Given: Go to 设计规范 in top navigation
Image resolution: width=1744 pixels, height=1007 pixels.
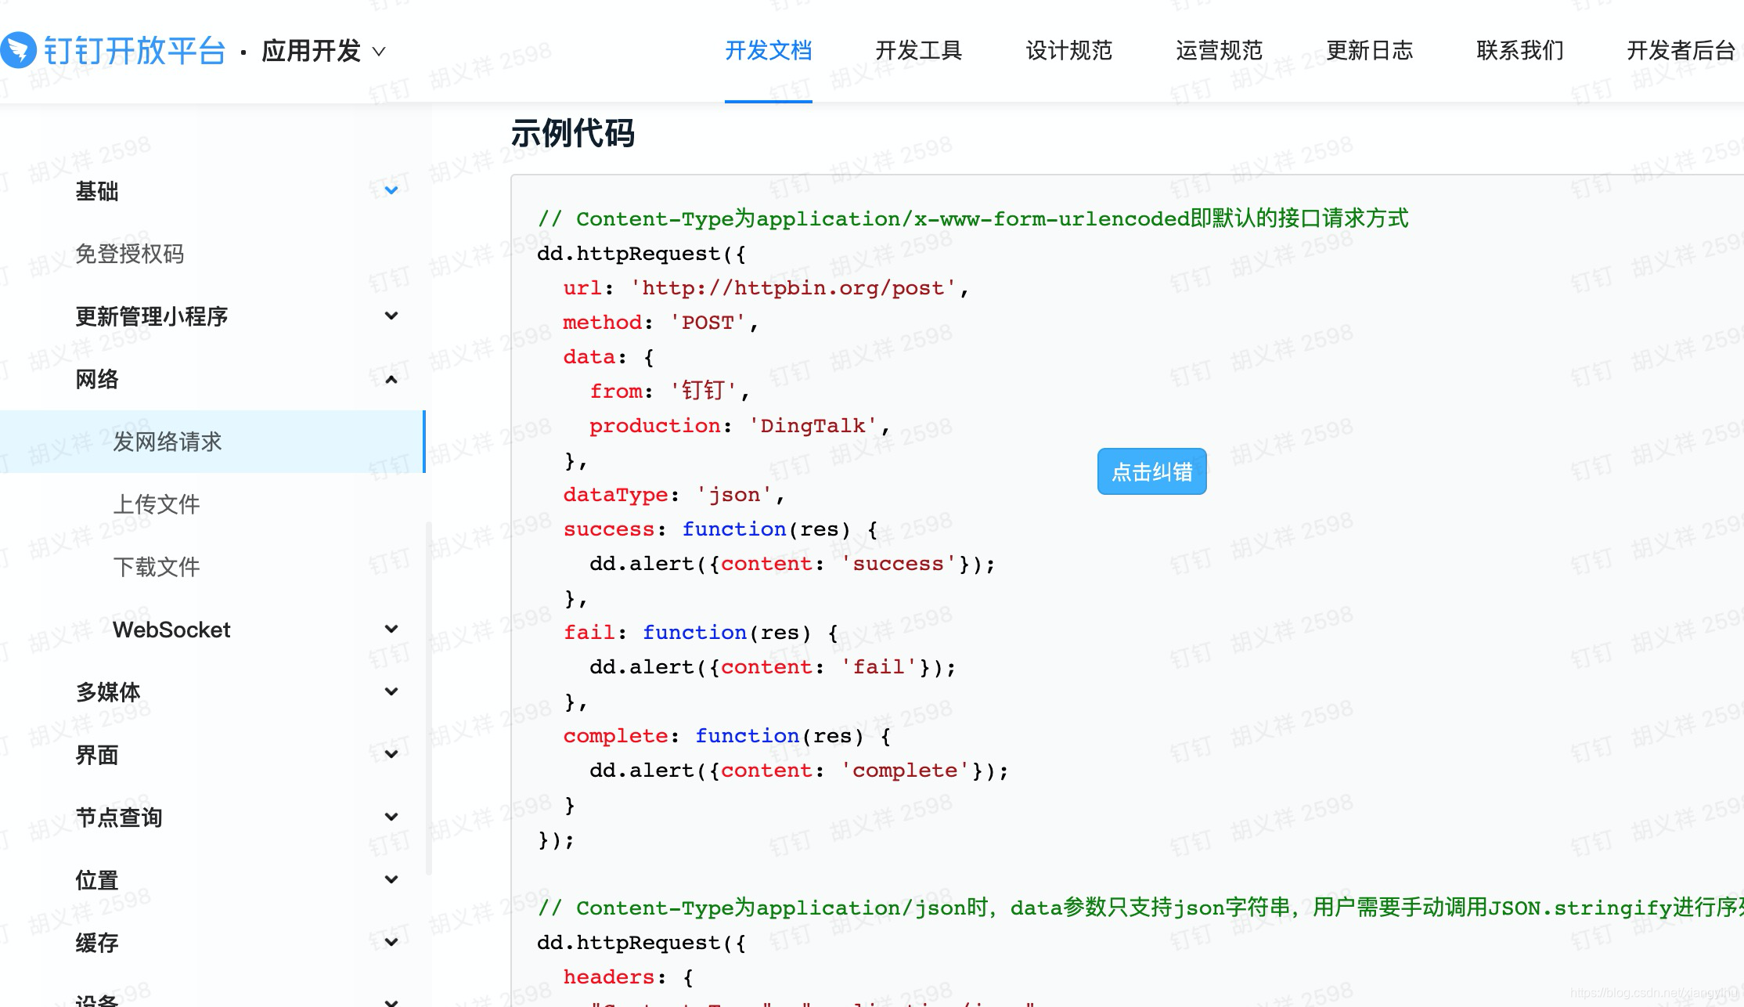Looking at the screenshot, I should click(1068, 51).
